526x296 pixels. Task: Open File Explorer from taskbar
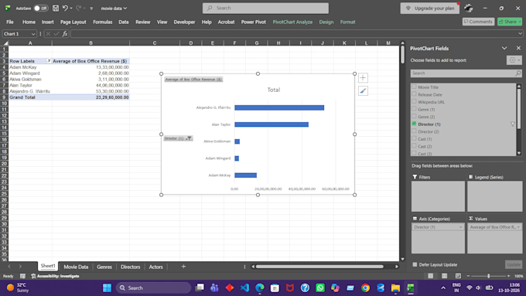[x=395, y=287]
